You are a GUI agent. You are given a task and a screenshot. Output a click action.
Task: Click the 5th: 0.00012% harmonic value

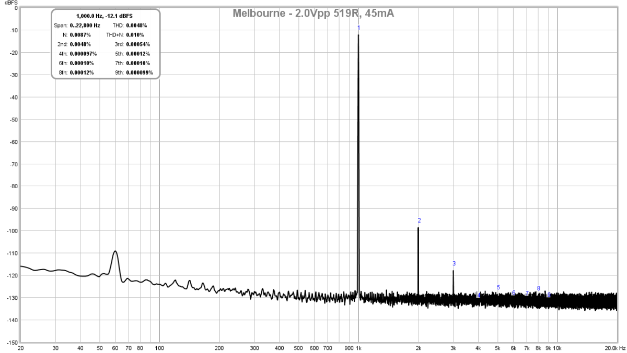[138, 53]
